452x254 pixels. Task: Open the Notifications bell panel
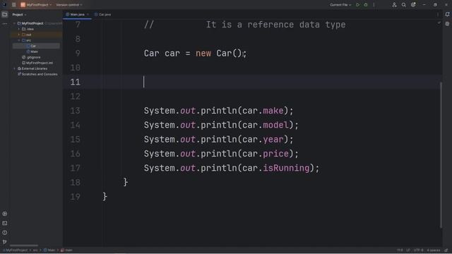point(447,14)
